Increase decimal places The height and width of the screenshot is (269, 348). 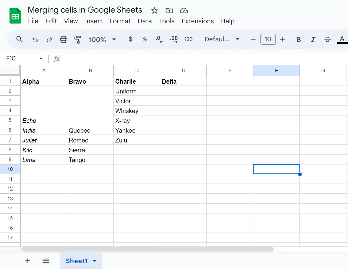coord(174,39)
